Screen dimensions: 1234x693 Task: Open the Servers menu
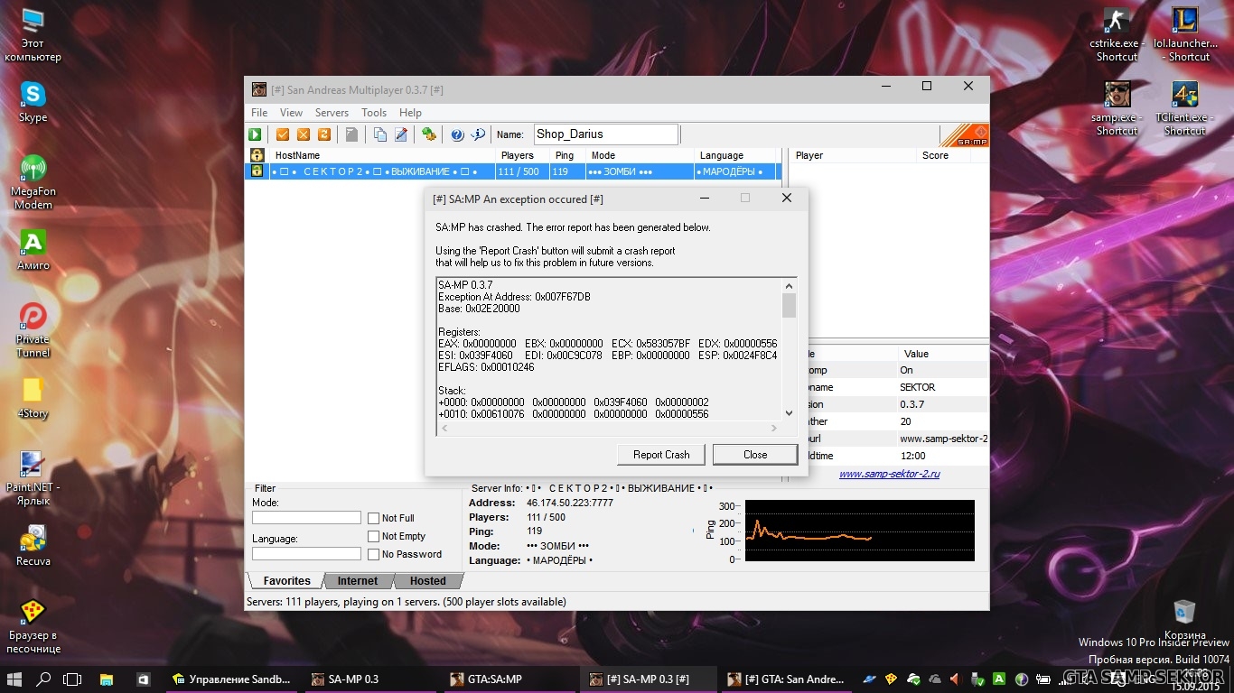click(332, 113)
